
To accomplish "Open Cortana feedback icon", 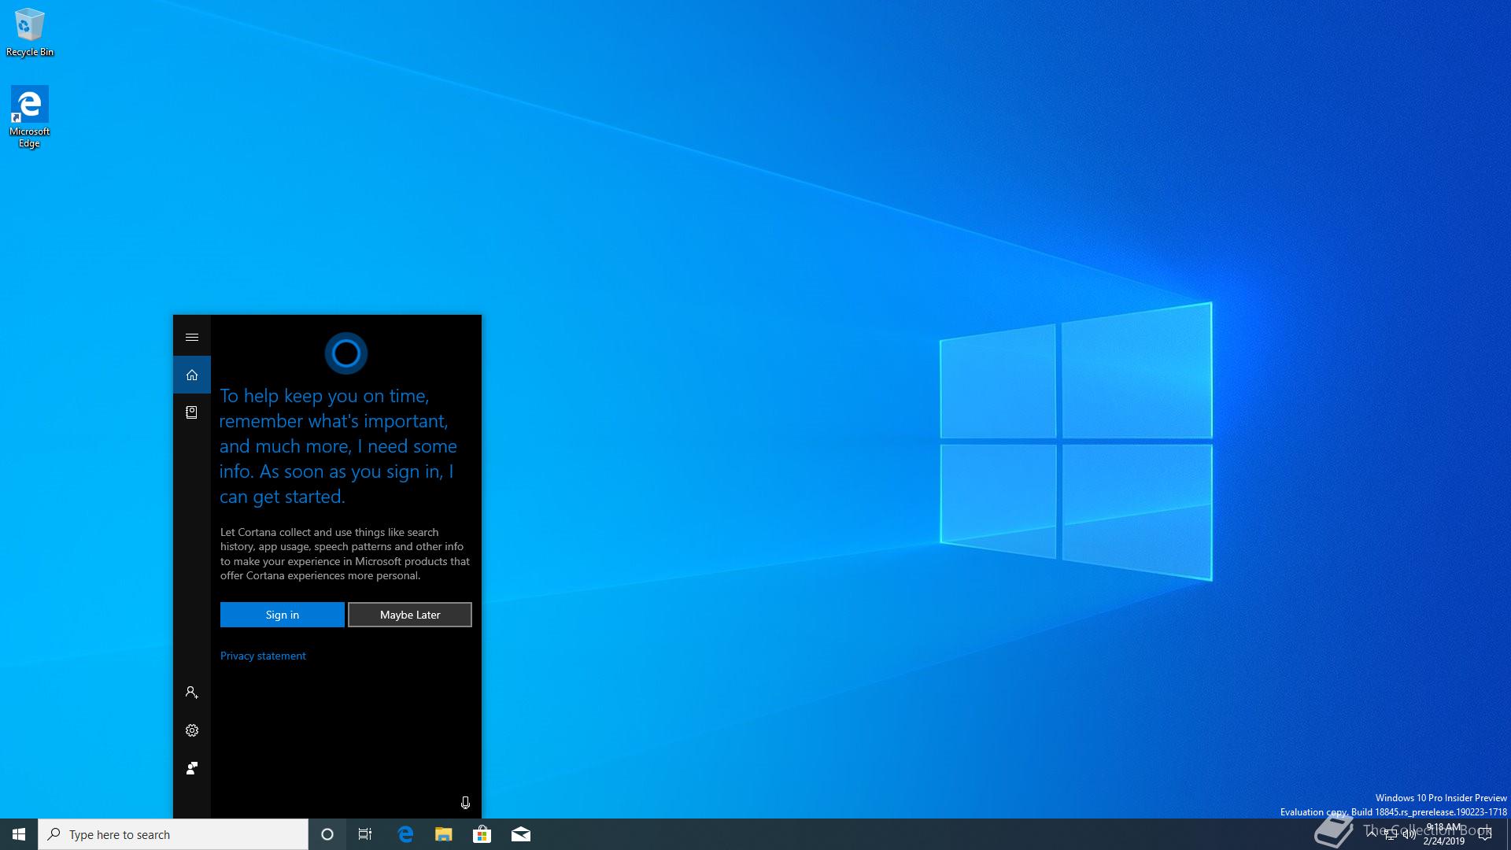I will 191,768.
